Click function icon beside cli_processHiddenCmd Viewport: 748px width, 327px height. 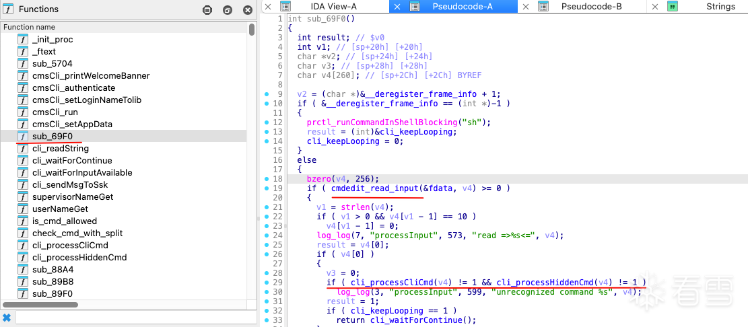pyautogui.click(x=22, y=258)
